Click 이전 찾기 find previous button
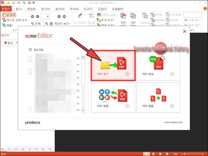 coord(192,25)
